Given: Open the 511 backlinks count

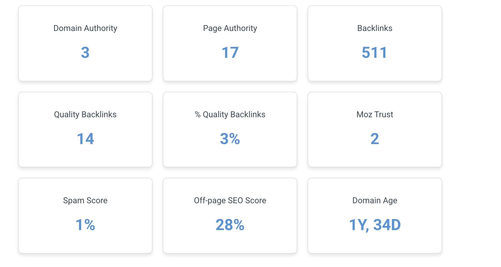Looking at the screenshot, I should tap(375, 52).
